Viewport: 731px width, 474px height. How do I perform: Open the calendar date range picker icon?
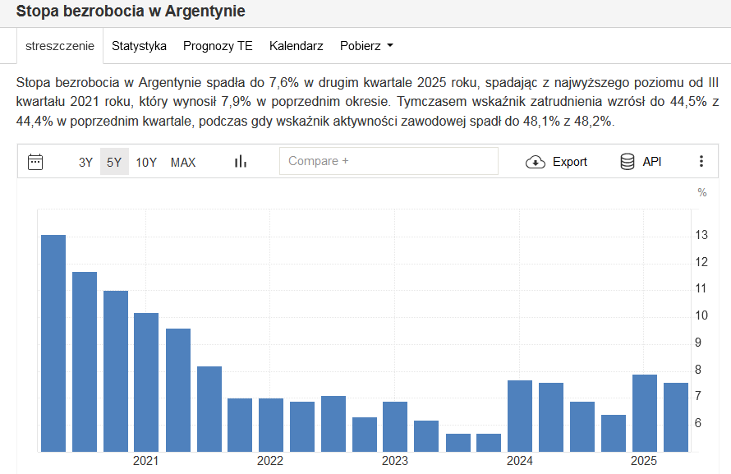pyautogui.click(x=35, y=162)
